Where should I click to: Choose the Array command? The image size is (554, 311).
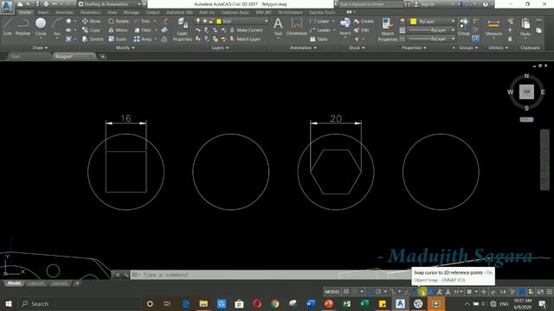click(143, 39)
